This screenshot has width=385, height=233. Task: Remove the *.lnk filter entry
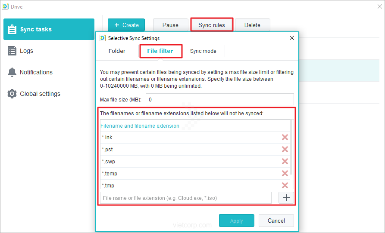click(285, 137)
